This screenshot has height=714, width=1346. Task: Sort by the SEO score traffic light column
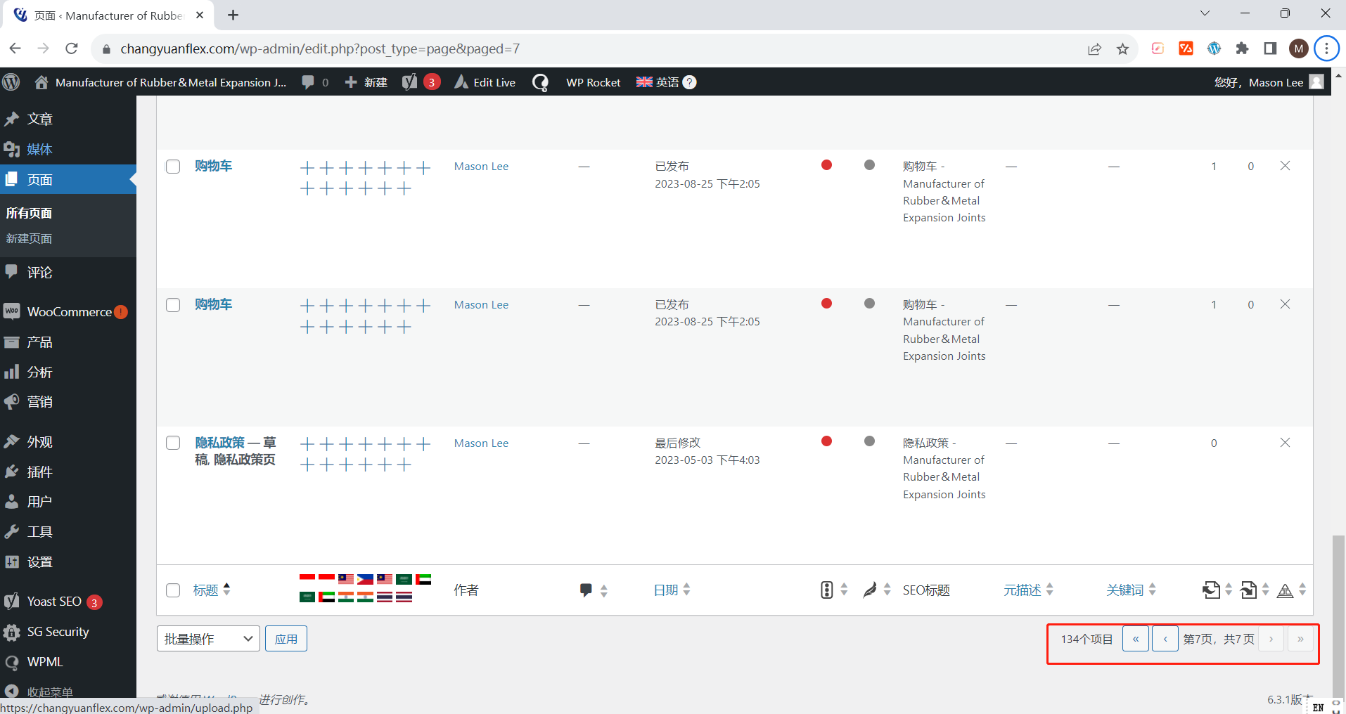pos(834,590)
